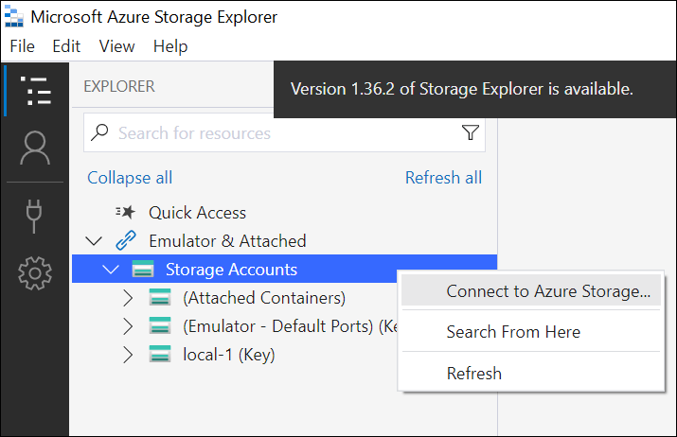Image resolution: width=677 pixels, height=437 pixels.
Task: Click the Refresh all link
Action: tap(443, 178)
